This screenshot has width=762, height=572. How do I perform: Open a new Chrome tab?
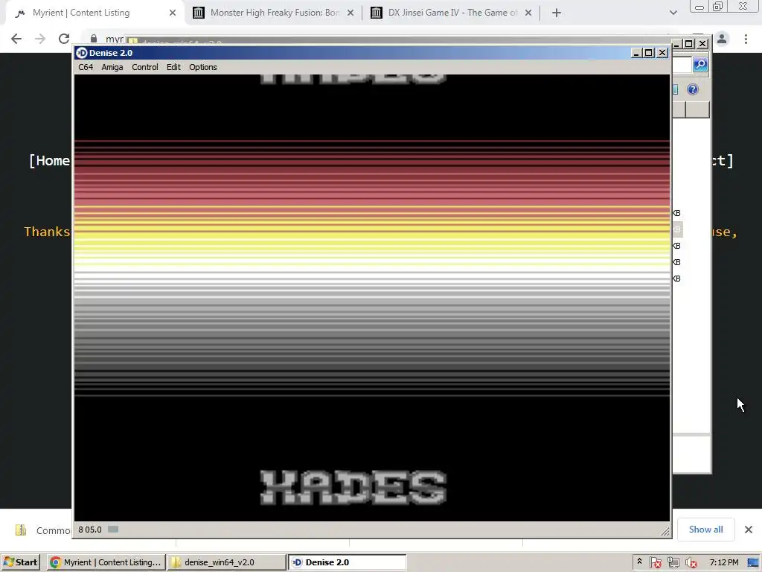pos(557,13)
